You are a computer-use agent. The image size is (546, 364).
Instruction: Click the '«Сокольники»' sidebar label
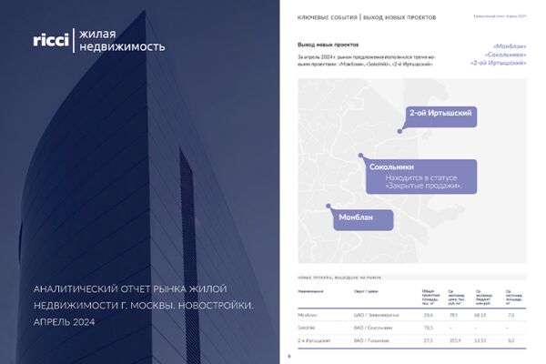click(x=505, y=55)
